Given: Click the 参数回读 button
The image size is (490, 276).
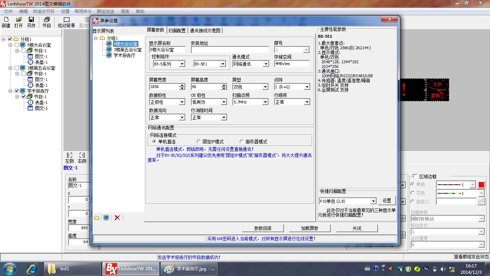Looking at the screenshot, I should click(x=263, y=228).
